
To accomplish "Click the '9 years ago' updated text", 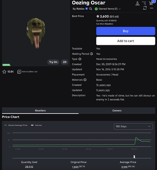I will 103,90.
